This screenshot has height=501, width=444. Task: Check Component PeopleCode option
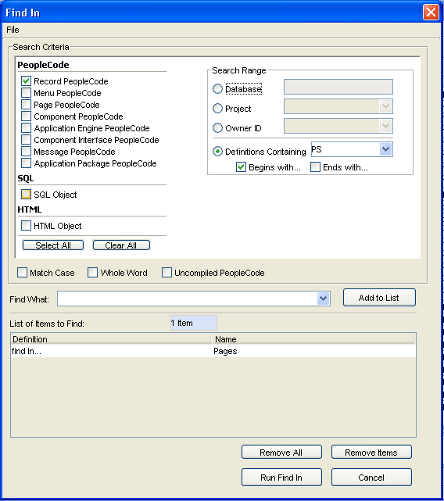pyautogui.click(x=27, y=116)
